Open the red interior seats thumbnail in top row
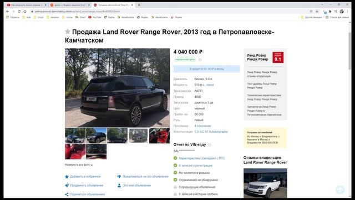The image size is (355, 200). (x=159, y=136)
